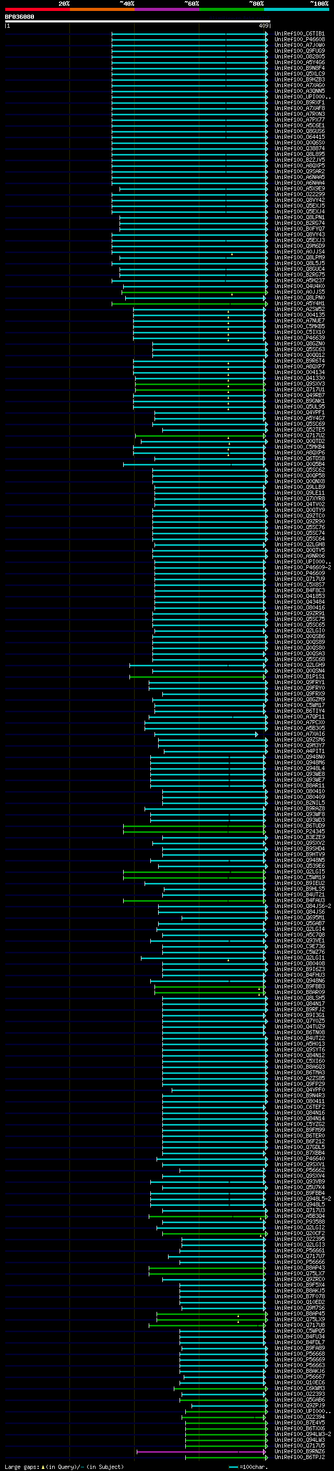
Task: Click the UniRef100_O04135 label
Action: point(300,315)
